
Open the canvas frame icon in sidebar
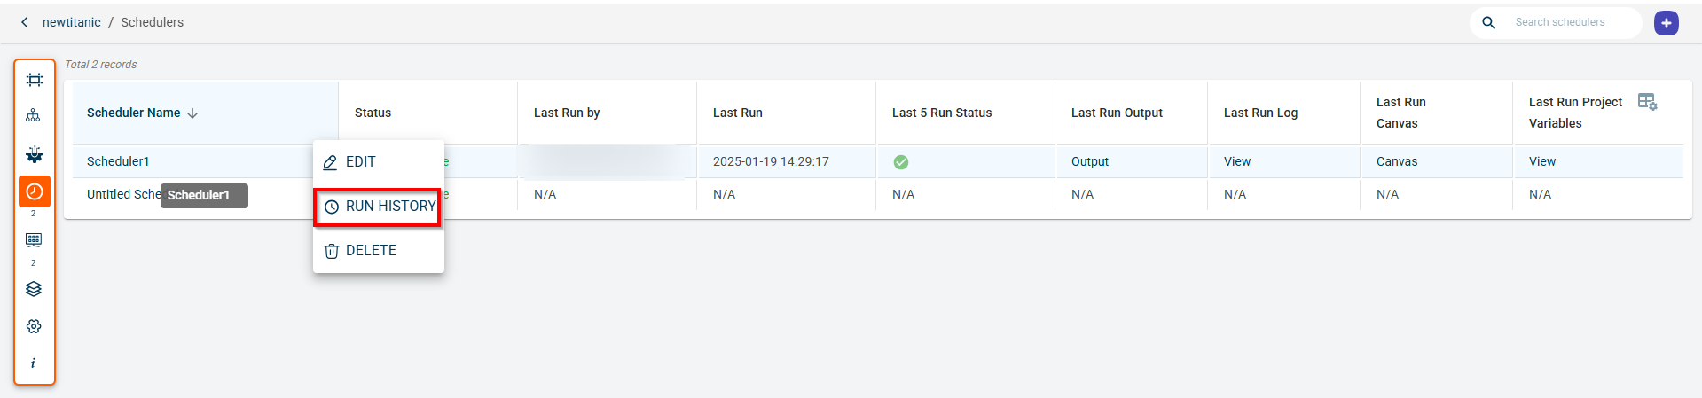[35, 81]
